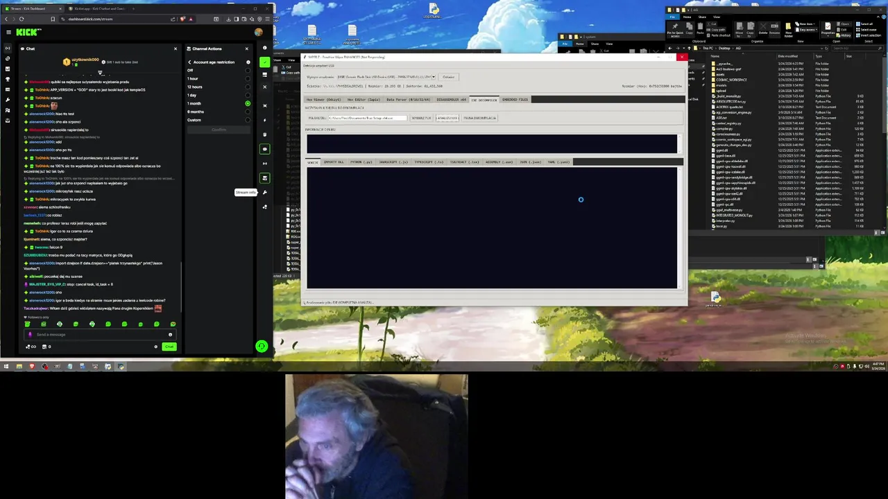This screenshot has height=499, width=888.
Task: Open the JAVASCRIPT (.js) sub-tab
Action: click(x=393, y=162)
